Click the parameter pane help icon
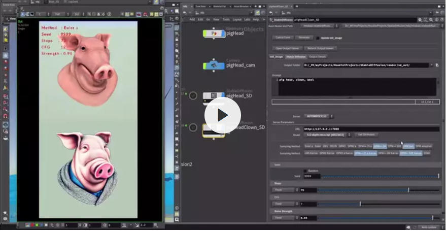Screen dimensions: 446x231 [437, 19]
